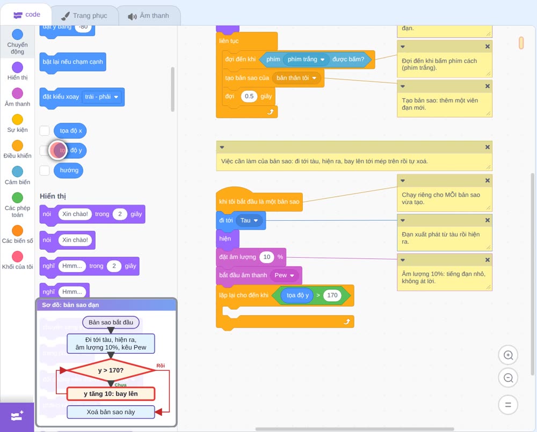Delete the 'Tạo bản sao' comment

[x=488, y=86]
